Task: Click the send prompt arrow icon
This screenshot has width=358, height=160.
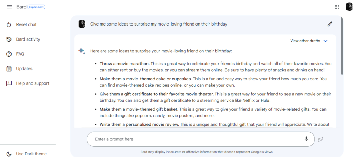Action: pyautogui.click(x=321, y=139)
